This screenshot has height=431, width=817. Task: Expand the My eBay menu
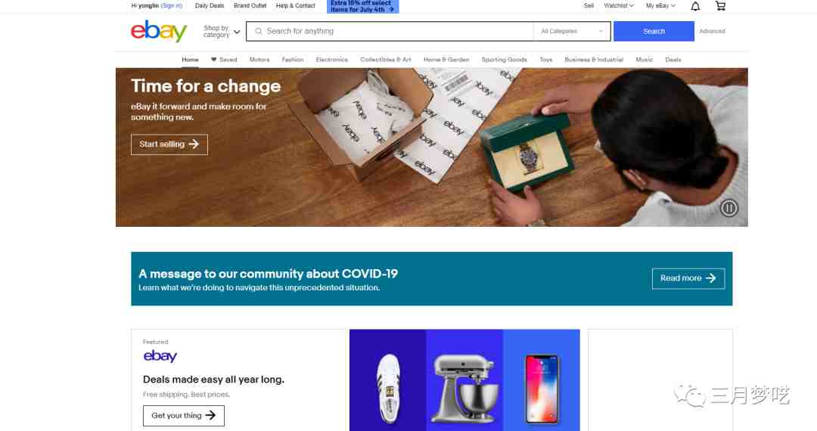(660, 6)
